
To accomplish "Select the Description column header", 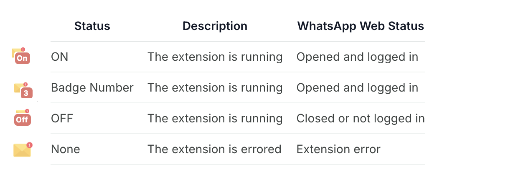I will pos(215,26).
